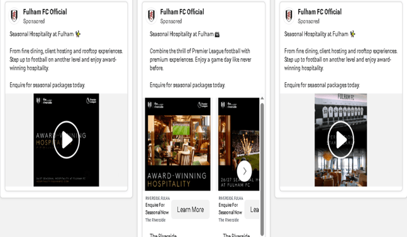Click scrollbar up arrow in middle card
The width and height of the screenshot is (407, 237).
pos(262,98)
